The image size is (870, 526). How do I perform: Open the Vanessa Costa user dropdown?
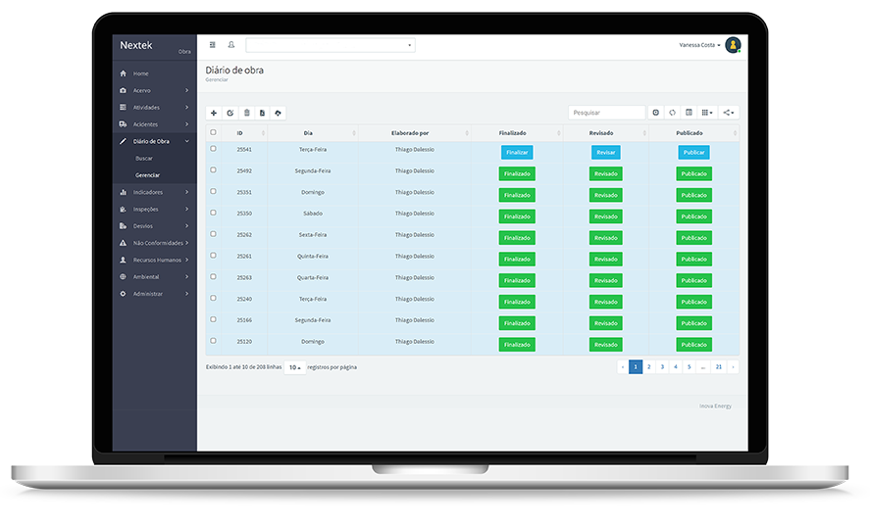[x=699, y=45]
